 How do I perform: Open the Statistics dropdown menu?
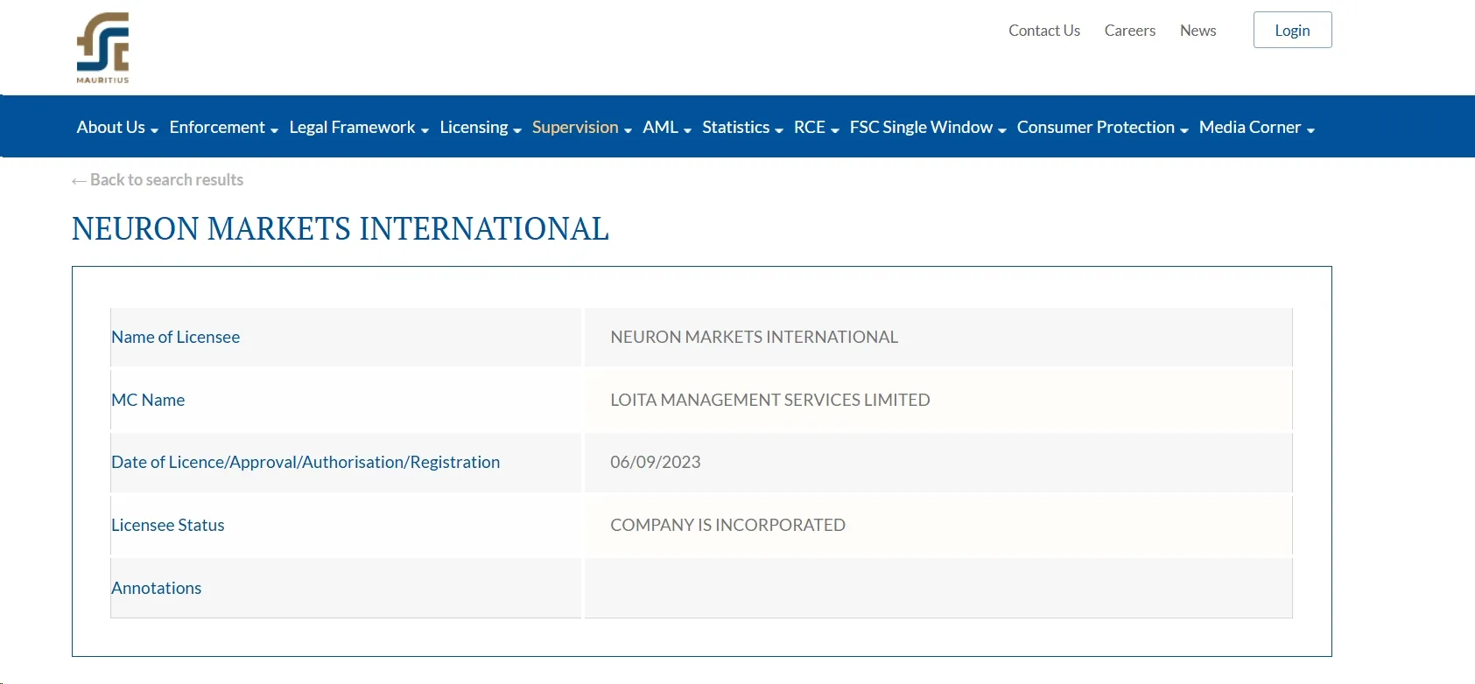point(742,127)
